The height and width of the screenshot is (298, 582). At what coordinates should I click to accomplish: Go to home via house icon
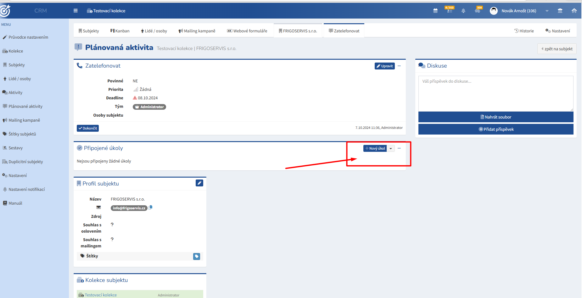pyautogui.click(x=574, y=11)
